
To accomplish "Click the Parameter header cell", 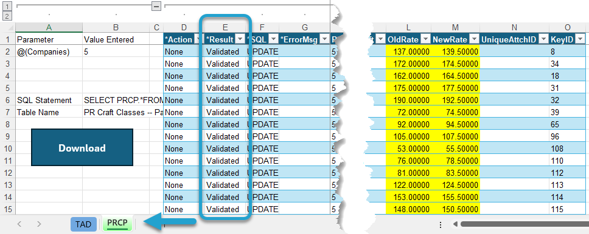I will pos(49,39).
